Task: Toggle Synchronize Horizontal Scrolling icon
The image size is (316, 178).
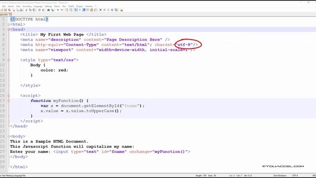Action: [x=71, y=10]
